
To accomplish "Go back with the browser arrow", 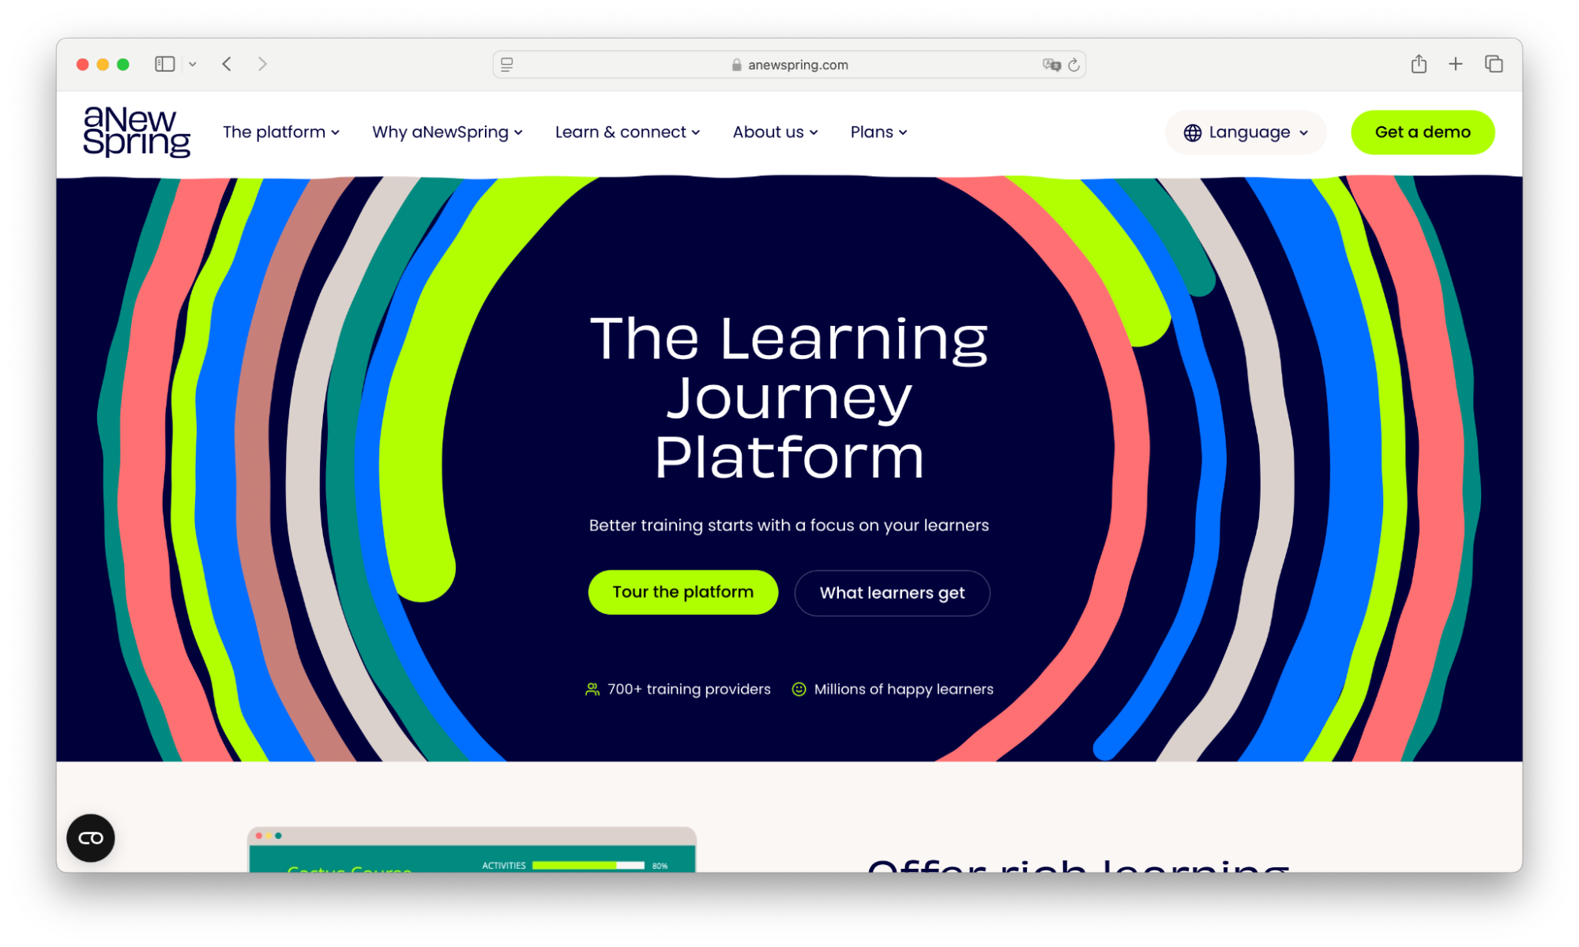I will point(227,64).
